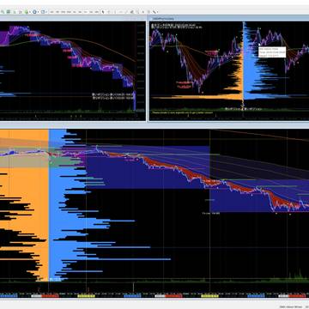The image size is (309, 309).
Task: Select the H4 timeframe button
Action: pyautogui.click(x=80, y=12)
